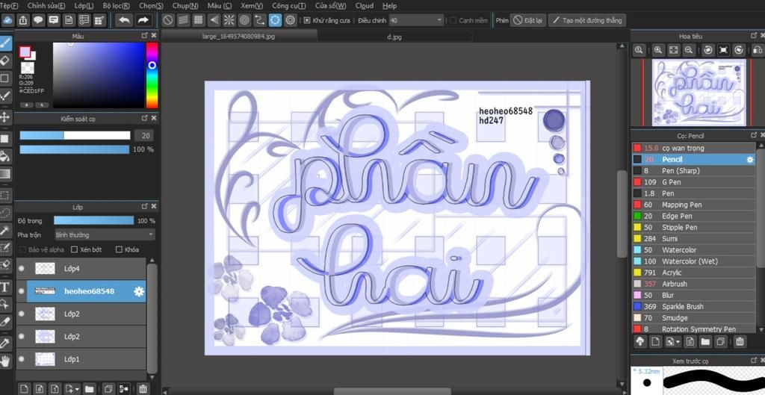Enable the concentric circle snap icon
The image size is (765, 395).
(x=244, y=20)
